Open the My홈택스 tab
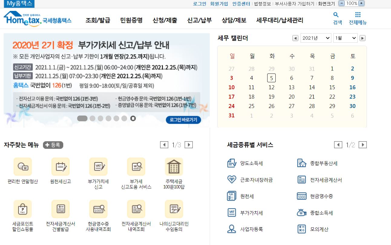Viewport: 391px width, 245px height. [x=19, y=4]
